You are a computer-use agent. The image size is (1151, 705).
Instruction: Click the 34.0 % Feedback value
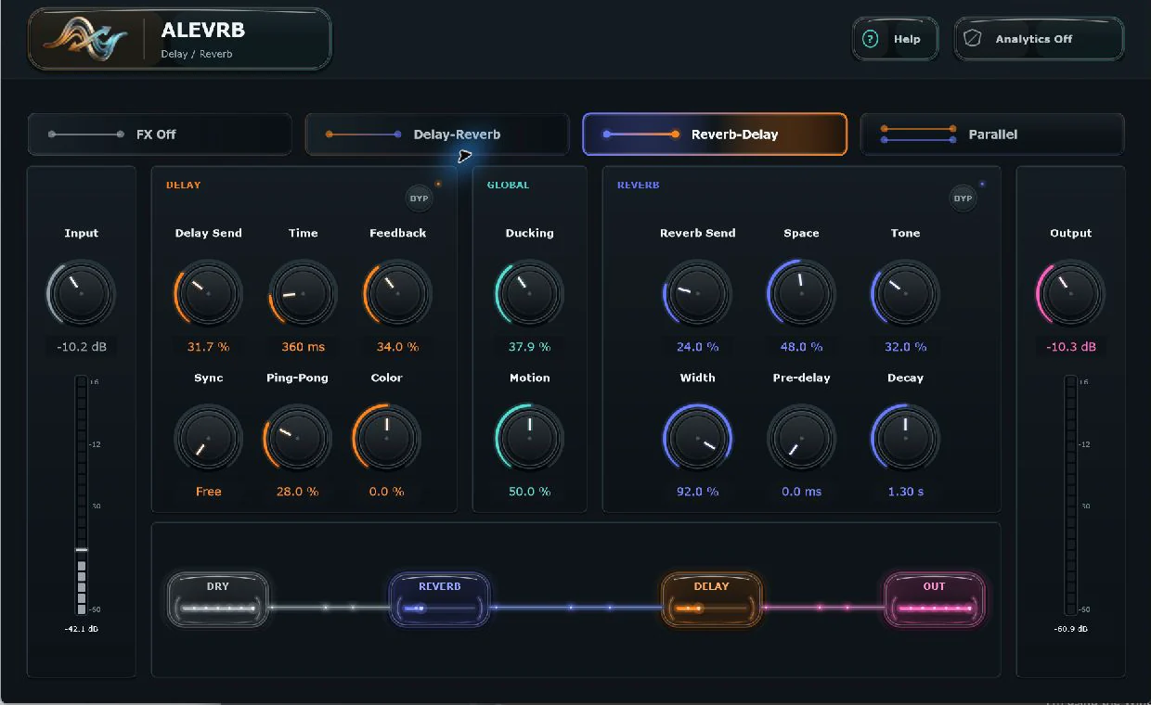click(x=397, y=347)
